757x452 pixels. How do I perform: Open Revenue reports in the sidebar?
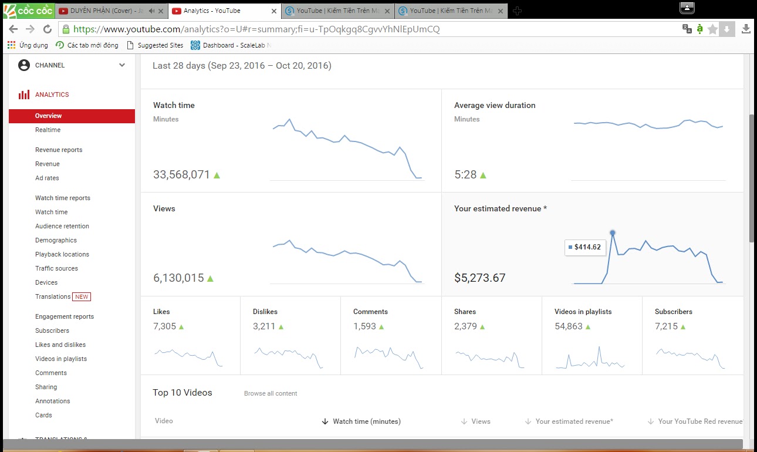pyautogui.click(x=59, y=150)
